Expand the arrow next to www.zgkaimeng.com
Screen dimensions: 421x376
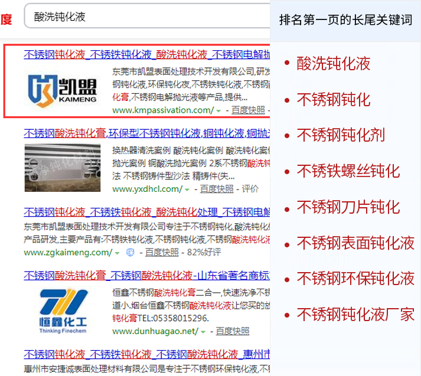tap(117, 253)
